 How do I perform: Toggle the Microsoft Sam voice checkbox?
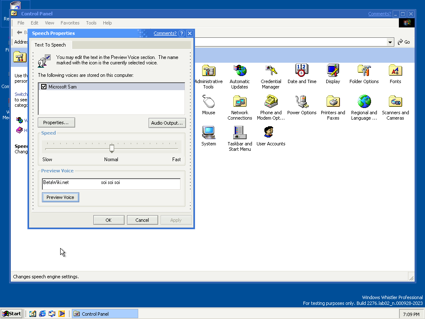point(44,87)
